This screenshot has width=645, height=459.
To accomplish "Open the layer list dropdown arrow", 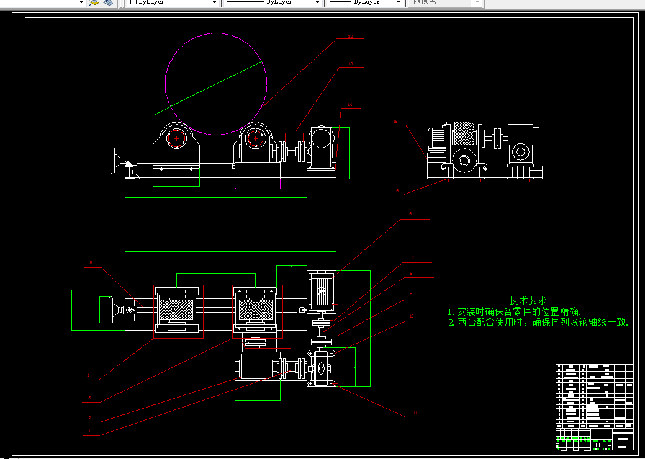I will point(81,2).
